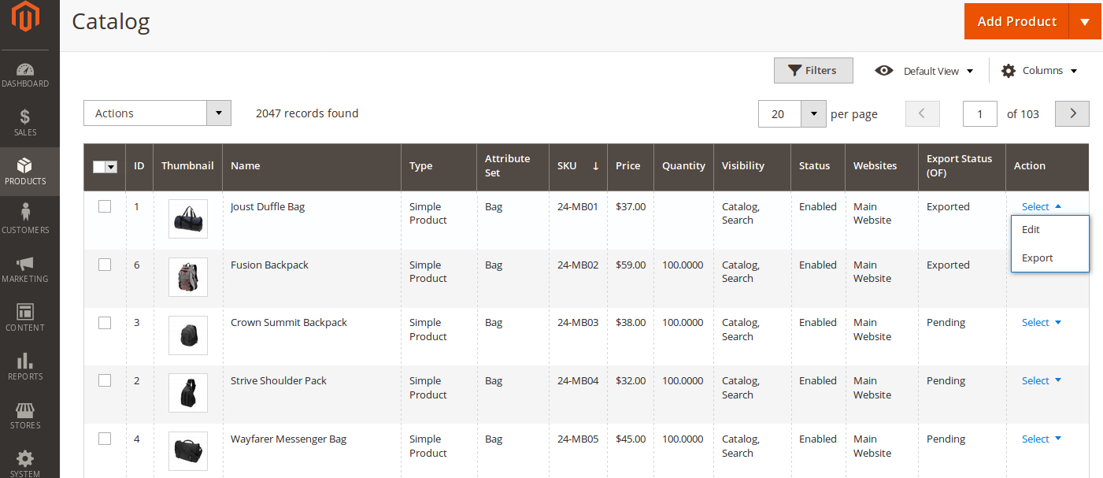This screenshot has height=478, width=1103.
Task: Go to Customers via the sidebar icon
Action: (x=26, y=219)
